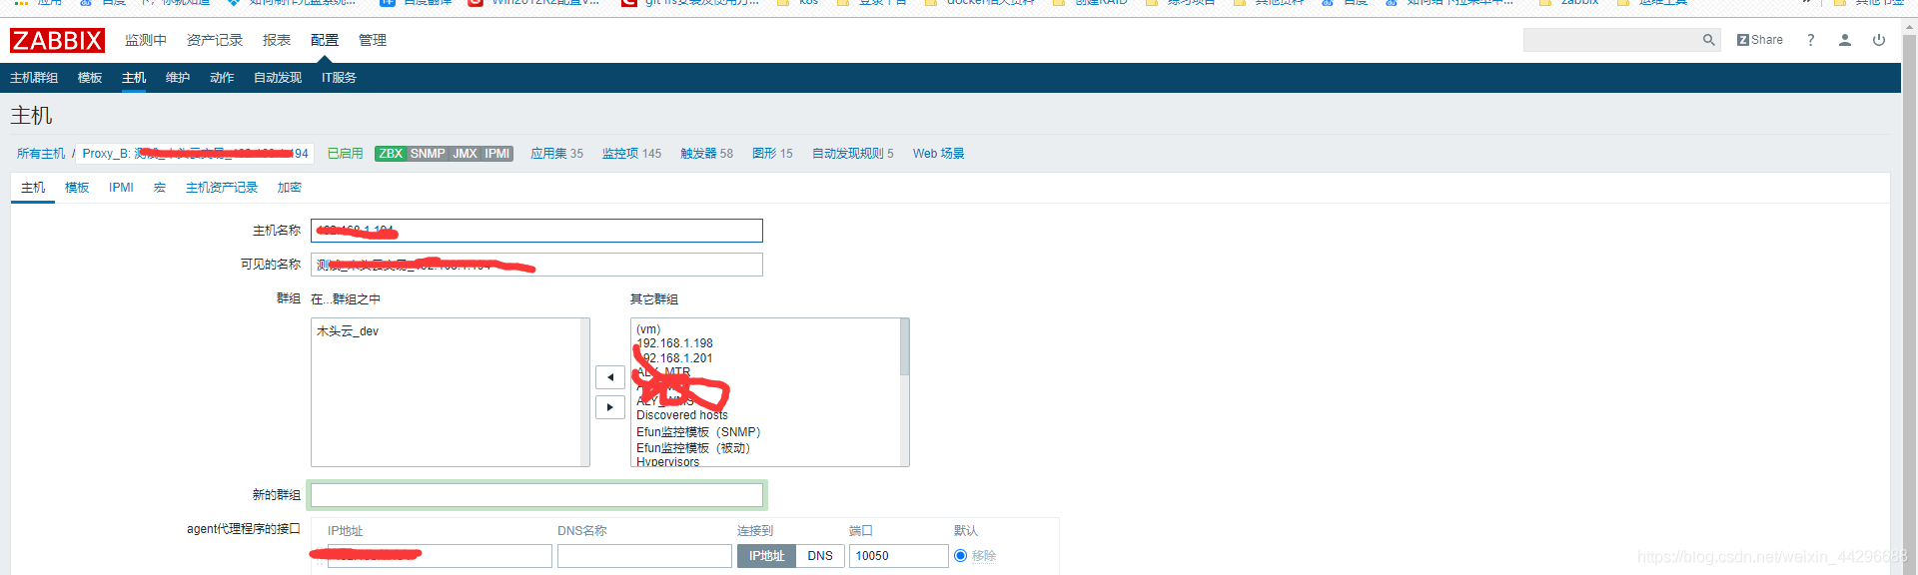Click the 已启用 status link

tap(346, 154)
